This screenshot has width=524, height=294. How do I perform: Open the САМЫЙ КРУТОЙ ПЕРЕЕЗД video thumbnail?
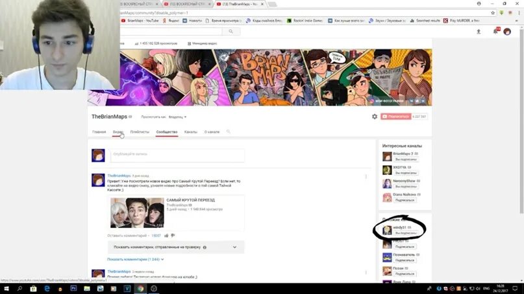[x=137, y=212]
